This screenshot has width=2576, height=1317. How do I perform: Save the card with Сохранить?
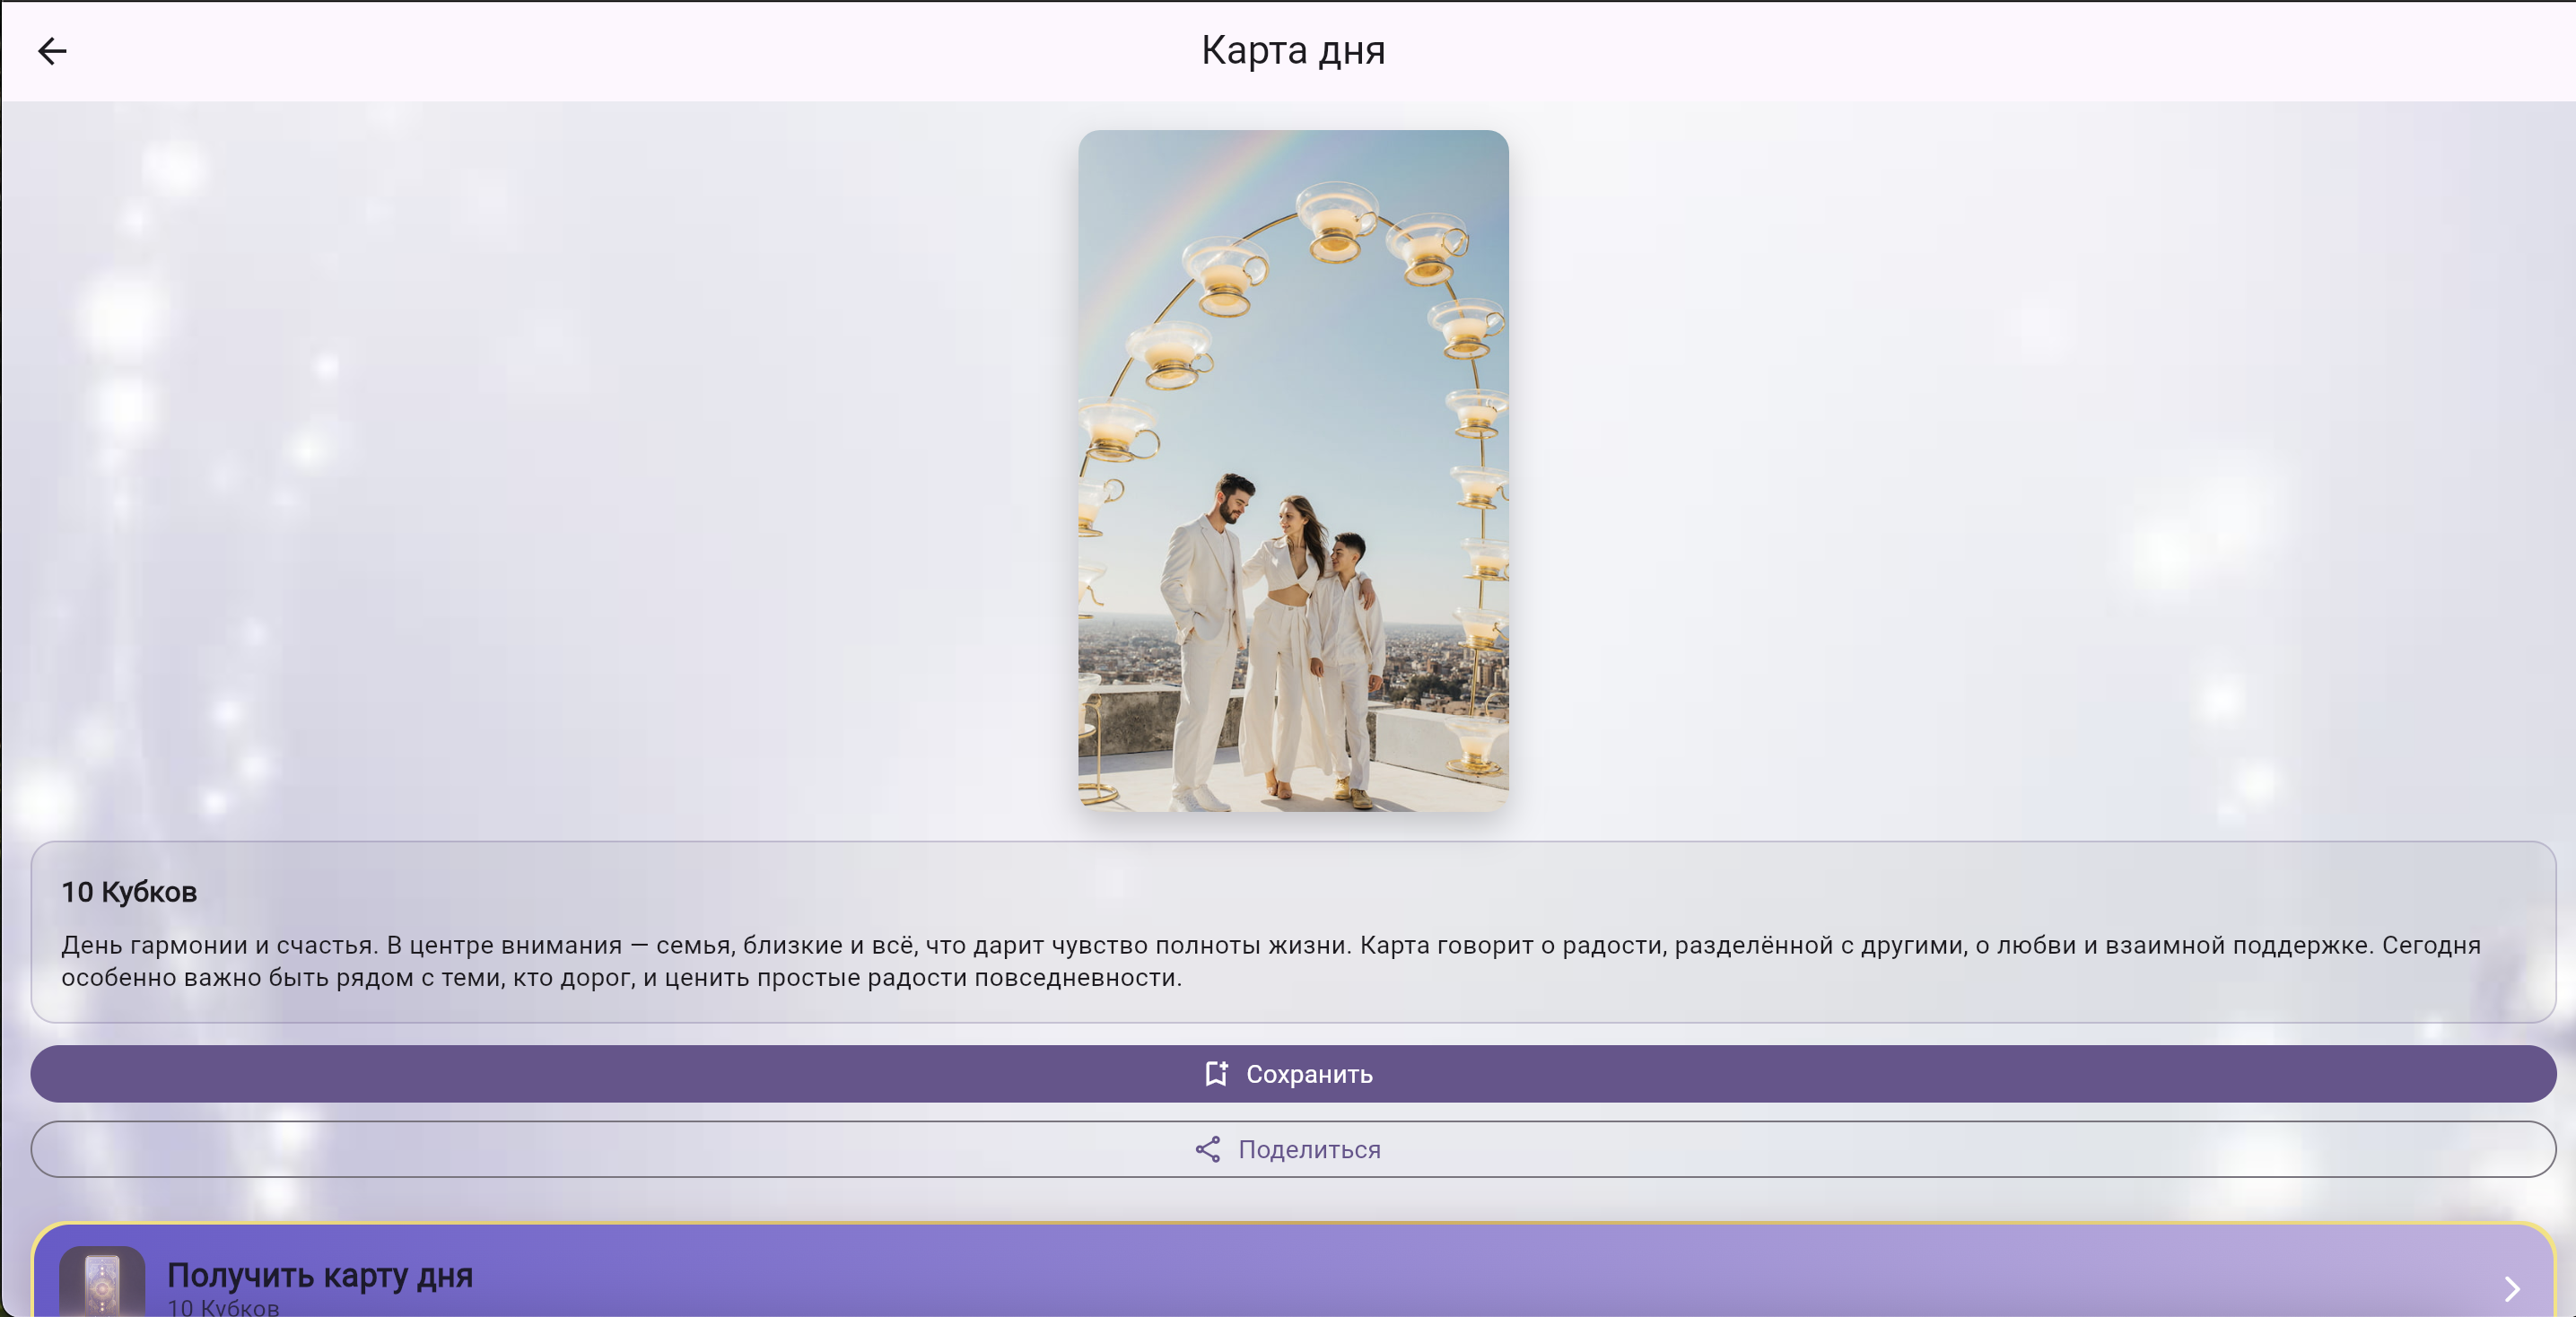pos(1288,1073)
